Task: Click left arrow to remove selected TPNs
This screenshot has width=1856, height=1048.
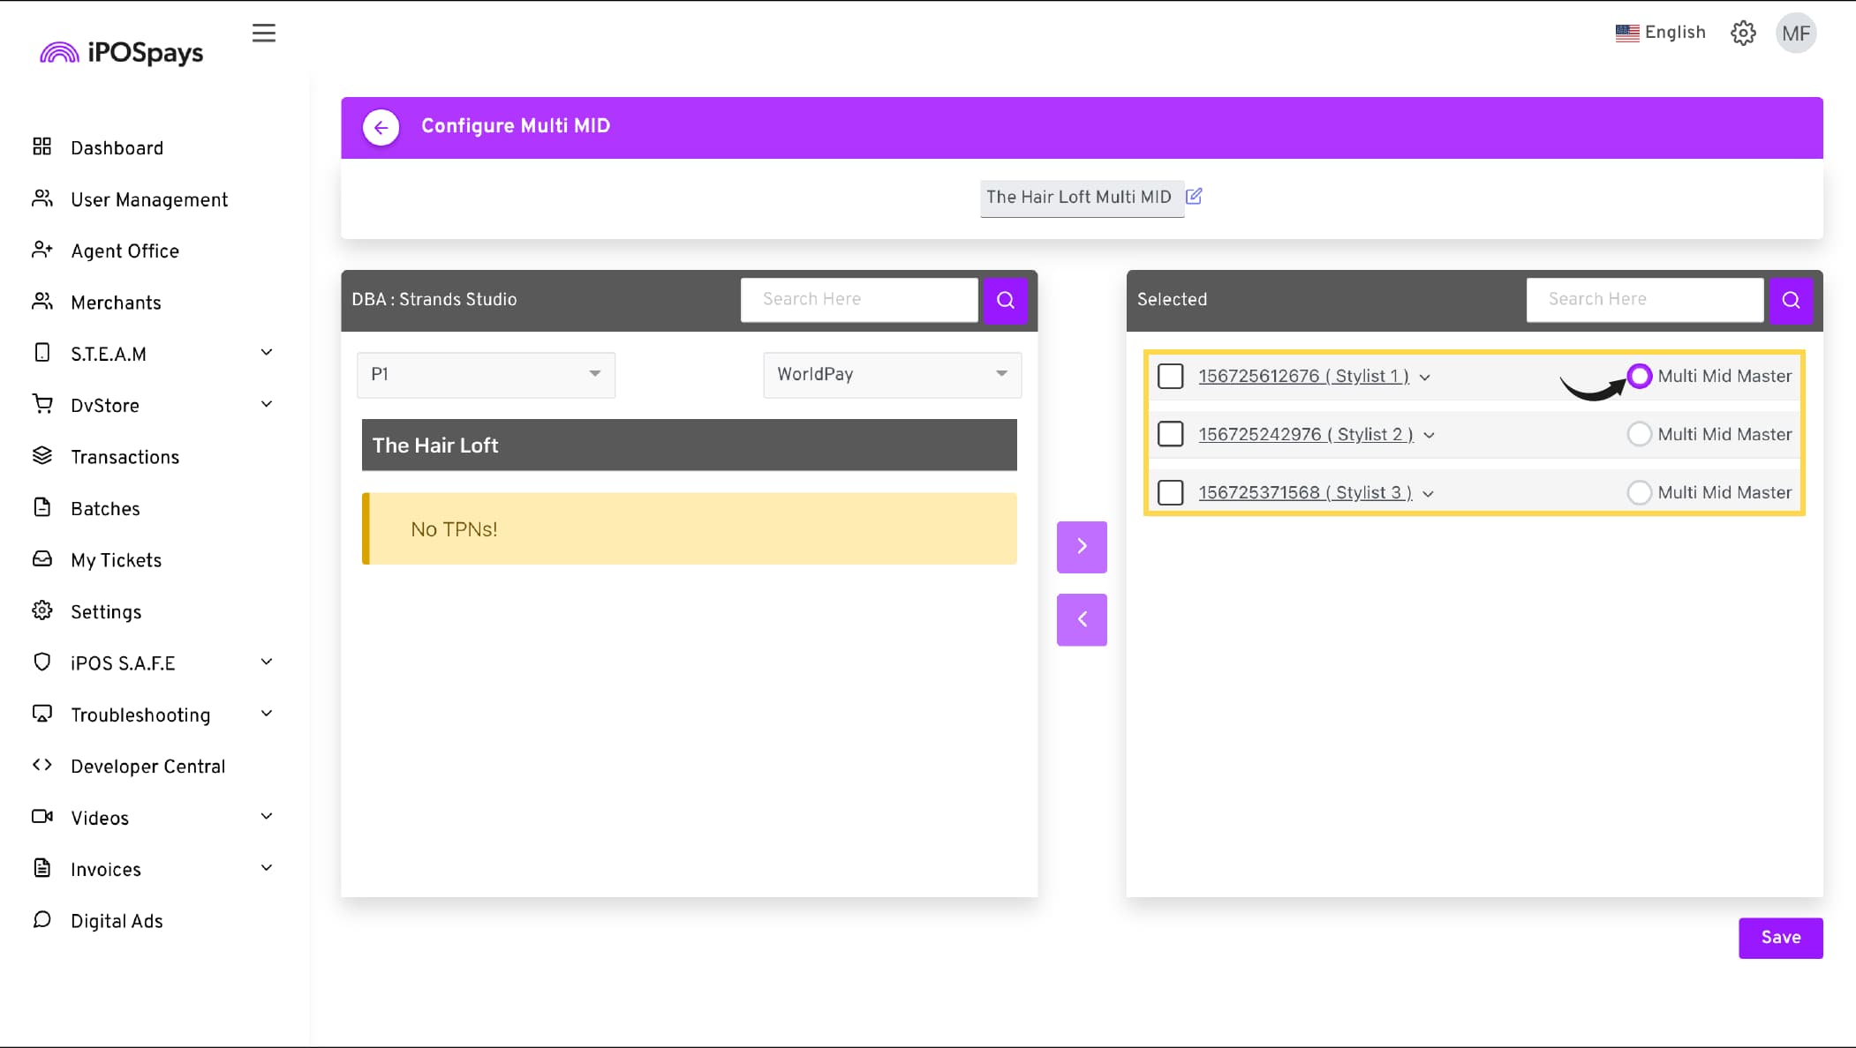Action: 1081,619
